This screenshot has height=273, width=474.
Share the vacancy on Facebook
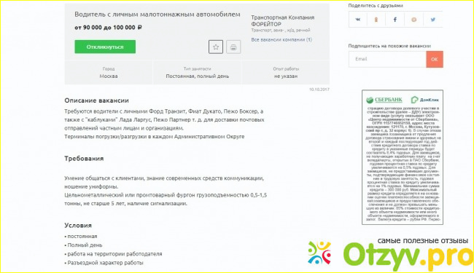coord(395,20)
